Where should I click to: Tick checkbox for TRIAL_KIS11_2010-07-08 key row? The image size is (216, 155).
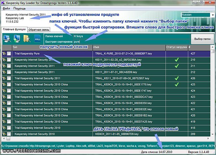coord(9,78)
